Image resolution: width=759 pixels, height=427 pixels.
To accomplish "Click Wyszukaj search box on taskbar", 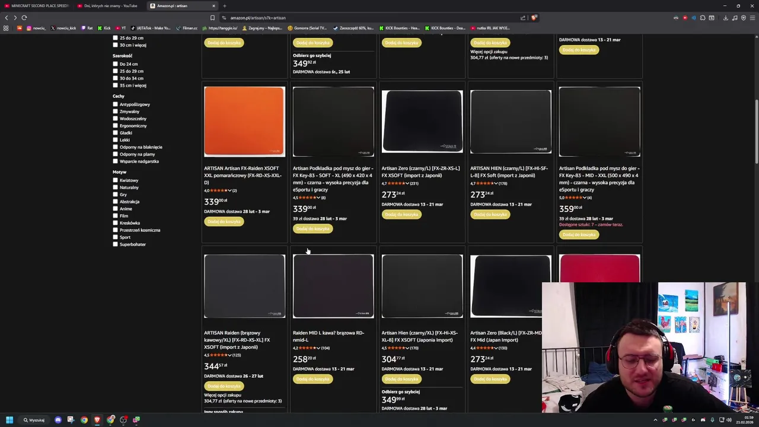I will click(x=34, y=420).
